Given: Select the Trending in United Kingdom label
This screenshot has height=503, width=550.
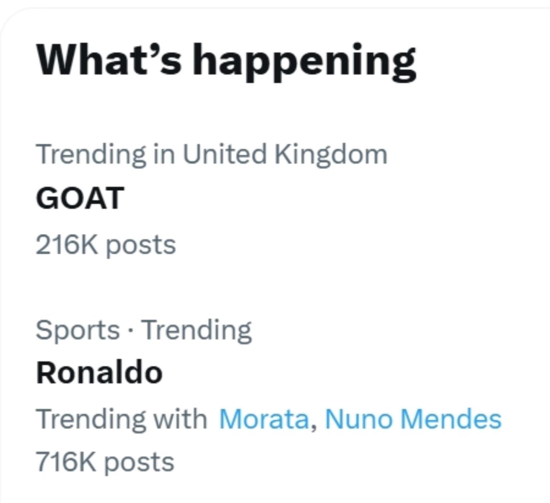Looking at the screenshot, I should (x=211, y=155).
